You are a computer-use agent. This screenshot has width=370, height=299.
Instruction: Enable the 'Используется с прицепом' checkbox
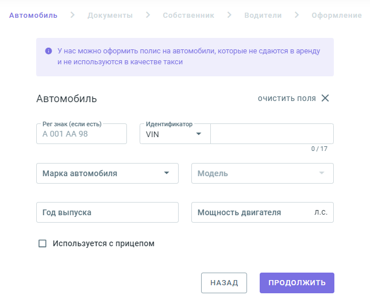(42, 243)
